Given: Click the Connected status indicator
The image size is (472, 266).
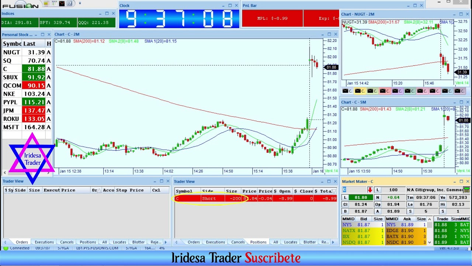Looking at the screenshot, I should tap(16, 248).
